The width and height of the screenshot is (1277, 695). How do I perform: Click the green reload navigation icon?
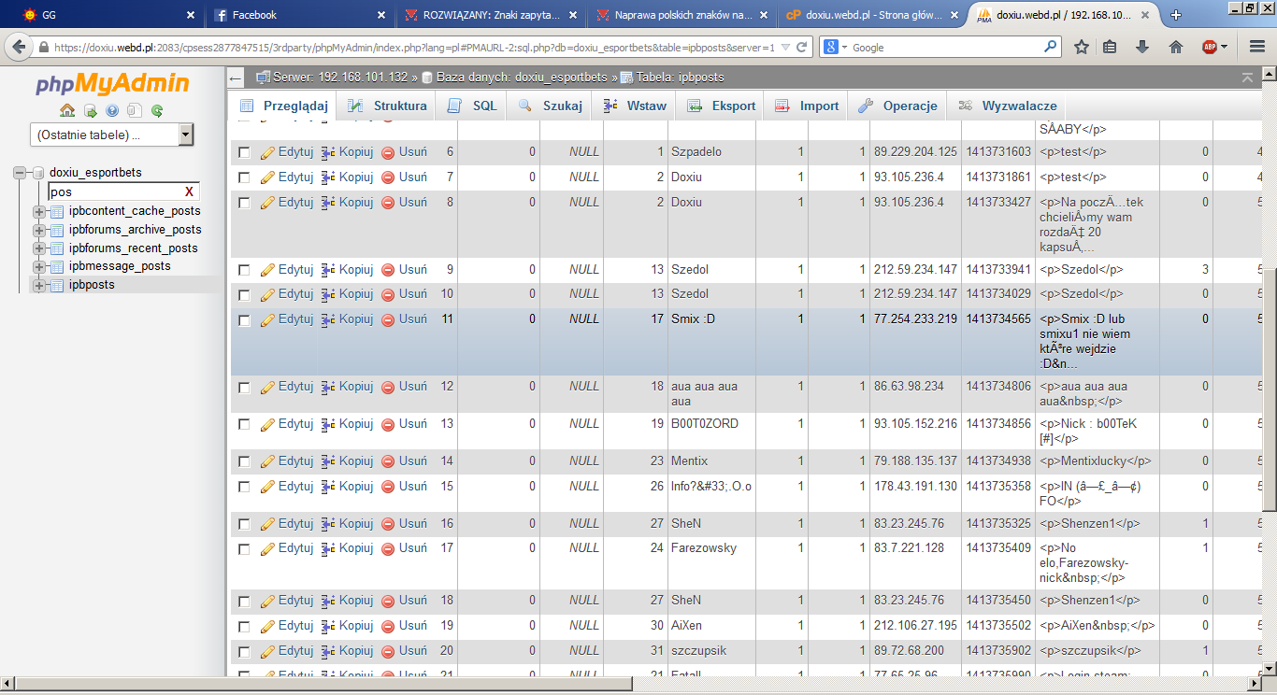tap(157, 110)
